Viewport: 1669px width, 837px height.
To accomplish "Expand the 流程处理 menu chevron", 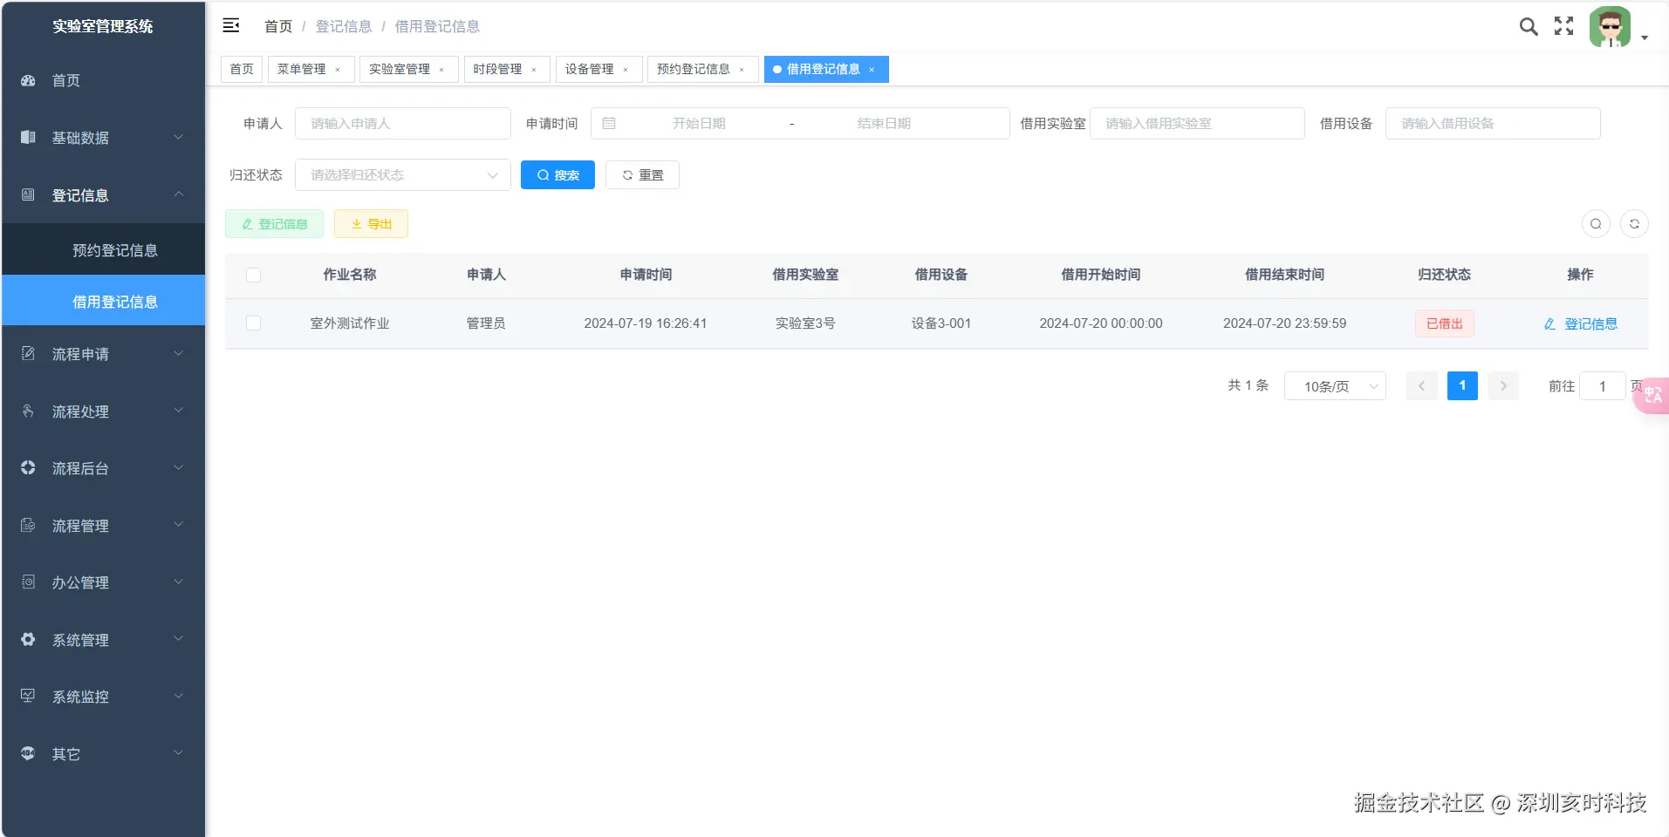I will (x=179, y=411).
